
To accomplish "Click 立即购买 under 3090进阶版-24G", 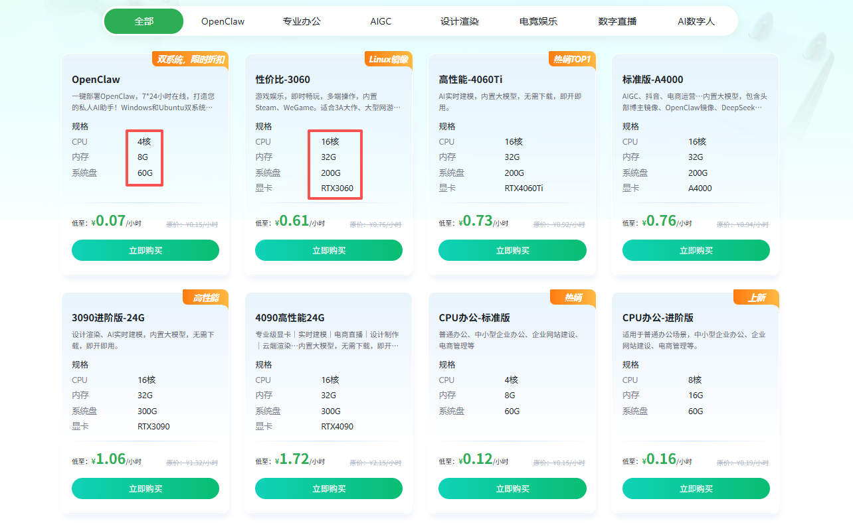I will point(145,488).
